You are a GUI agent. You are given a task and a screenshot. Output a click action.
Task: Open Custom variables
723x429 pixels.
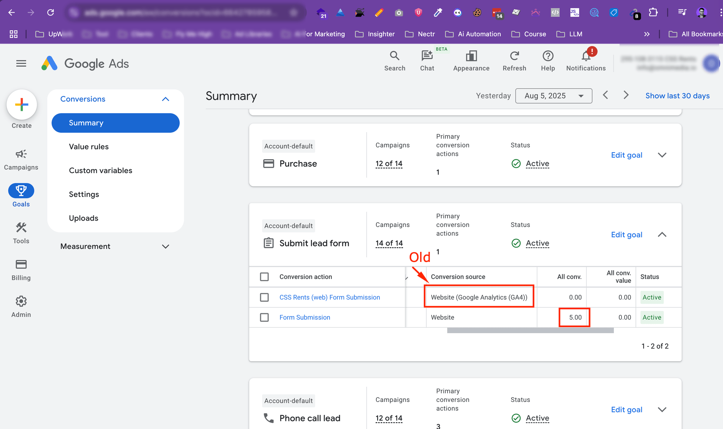click(100, 171)
